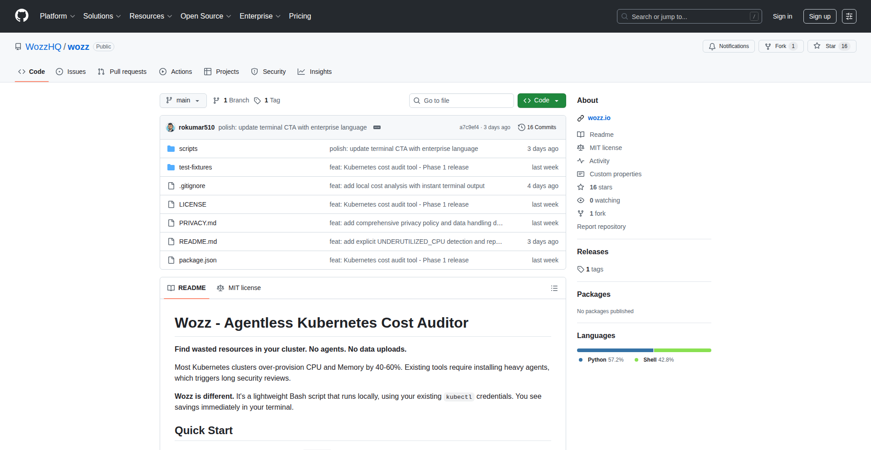Click the Report repository link
The width and height of the screenshot is (871, 450).
coord(601,226)
